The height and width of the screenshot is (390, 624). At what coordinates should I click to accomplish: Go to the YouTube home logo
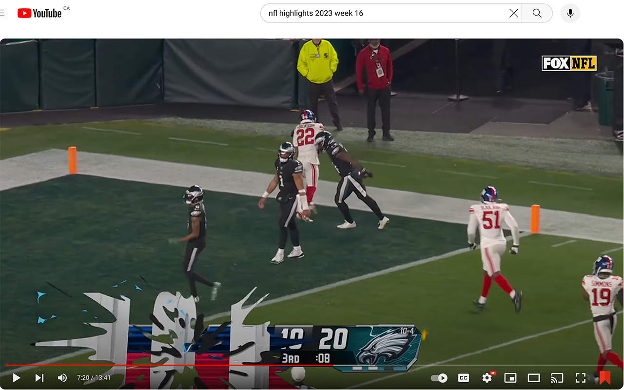pyautogui.click(x=39, y=13)
